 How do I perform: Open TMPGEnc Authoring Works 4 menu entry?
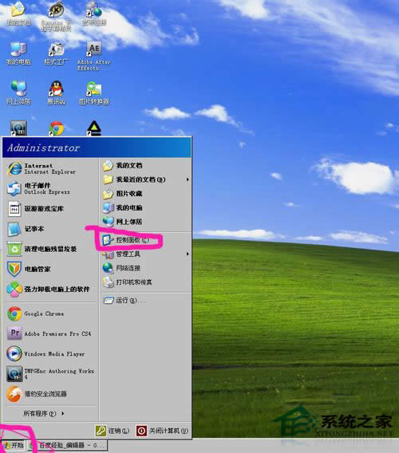50,373
